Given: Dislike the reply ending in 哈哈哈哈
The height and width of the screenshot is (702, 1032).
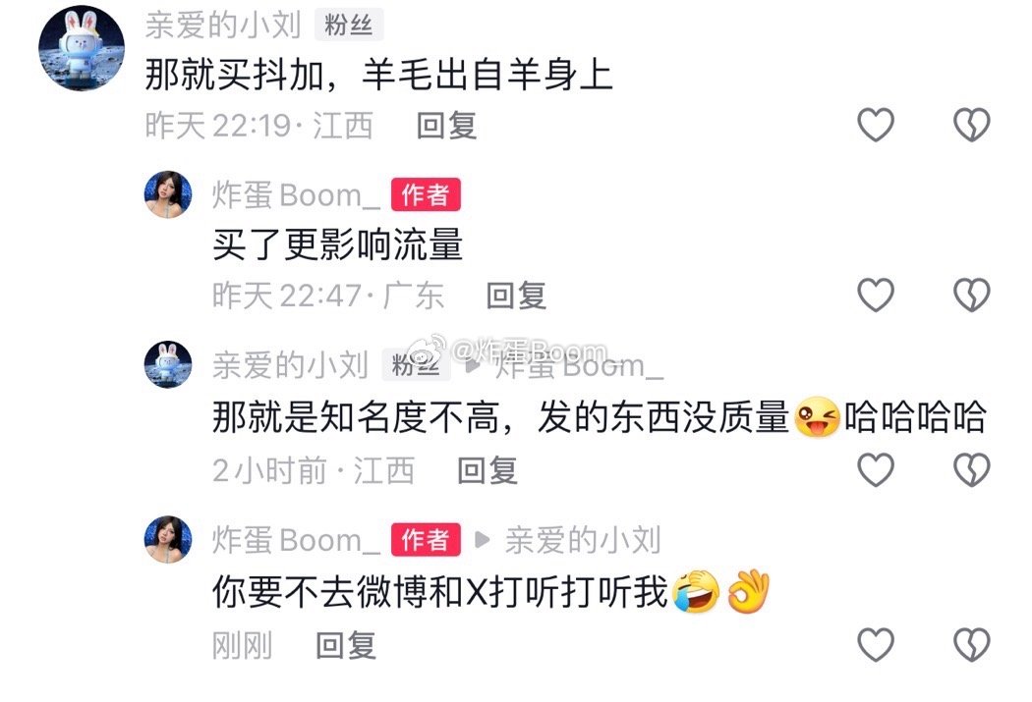Looking at the screenshot, I should [x=971, y=469].
